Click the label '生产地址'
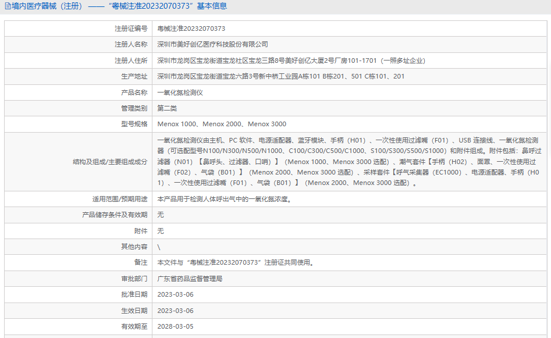This screenshot has height=338, width=551. pyautogui.click(x=134, y=77)
